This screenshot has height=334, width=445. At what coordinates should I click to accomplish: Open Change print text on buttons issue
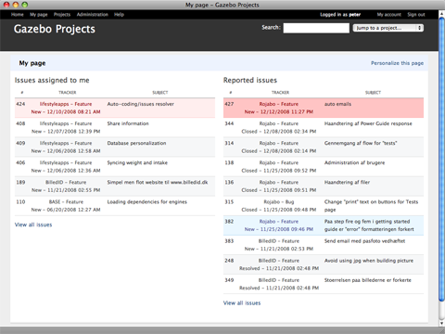[371, 206]
